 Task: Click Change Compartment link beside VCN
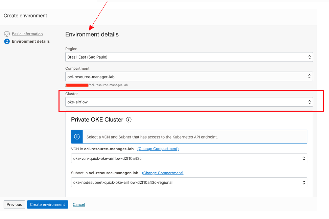click(x=158, y=149)
